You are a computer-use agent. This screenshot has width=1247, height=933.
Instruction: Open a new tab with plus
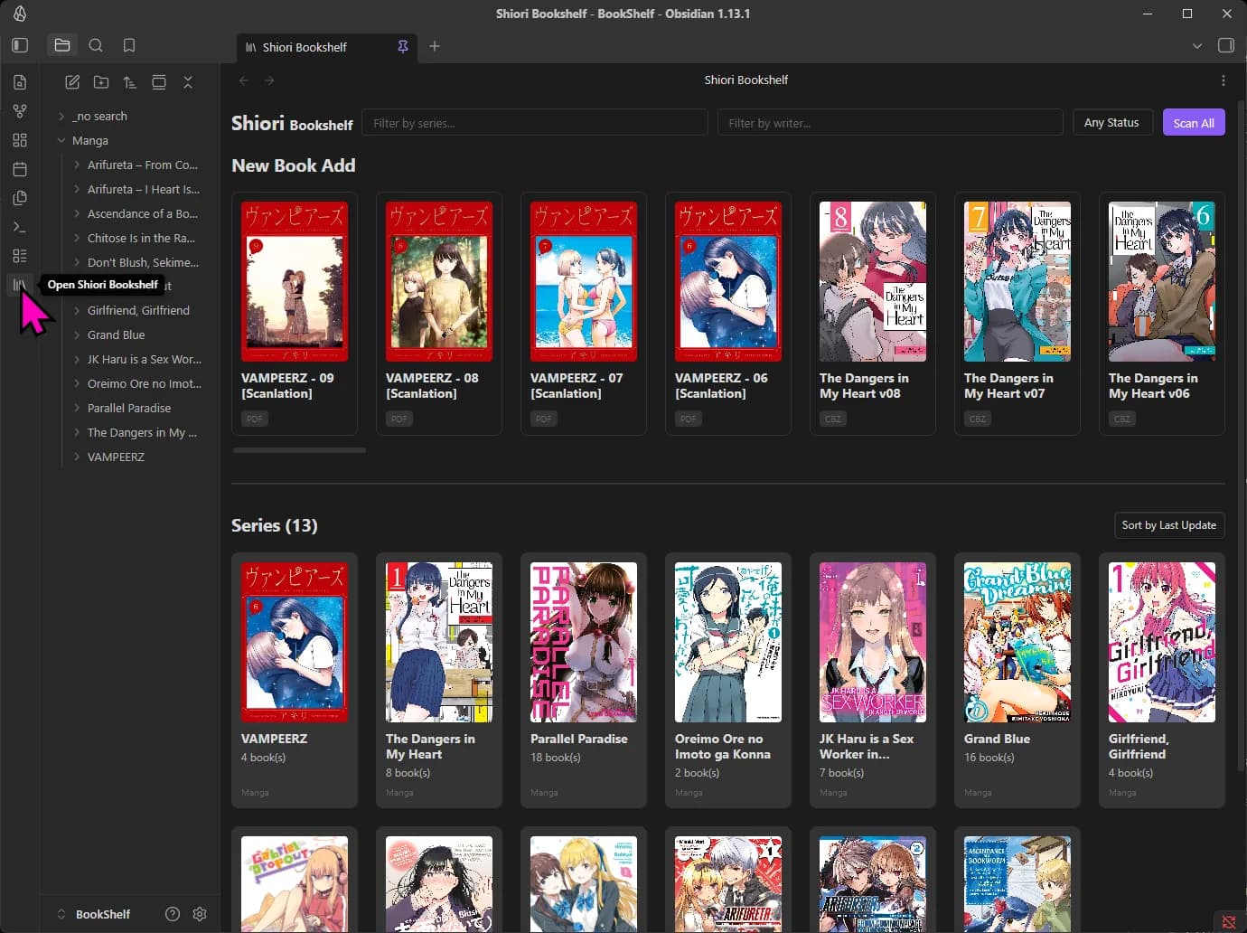coord(435,46)
